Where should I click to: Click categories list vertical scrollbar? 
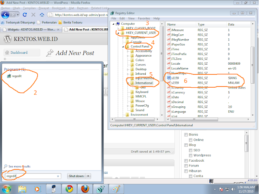pos(246,143)
